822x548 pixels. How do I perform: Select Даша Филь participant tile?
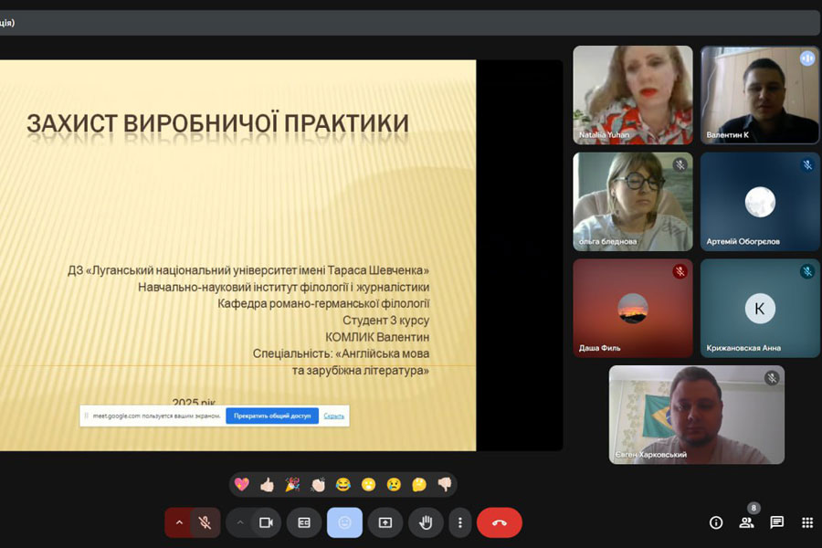coord(633,309)
